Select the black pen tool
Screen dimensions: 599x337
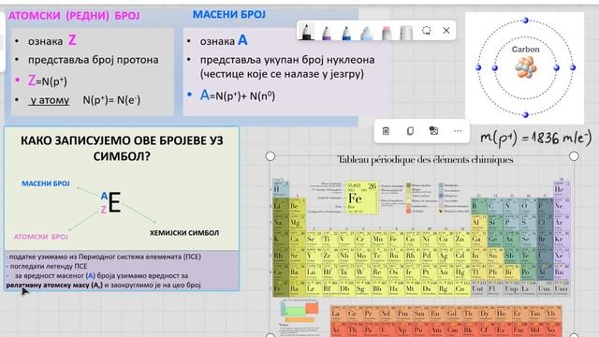[x=306, y=32]
